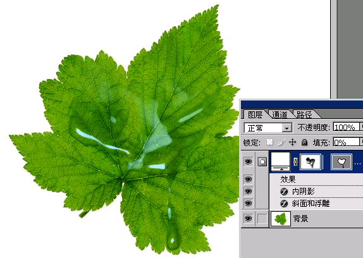This screenshot has height=258, width=363.
Task: Click the layer mask link chain icon
Action: [x=295, y=162]
